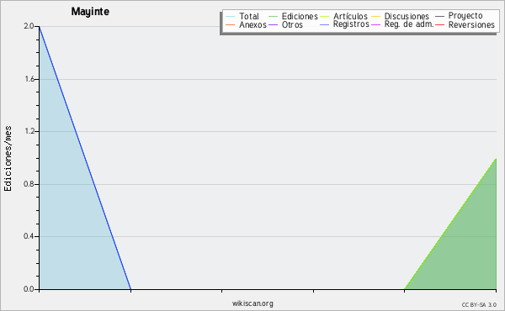505x311 pixels.
Task: Click the 1.6 y-axis tick label
Action: [29, 79]
